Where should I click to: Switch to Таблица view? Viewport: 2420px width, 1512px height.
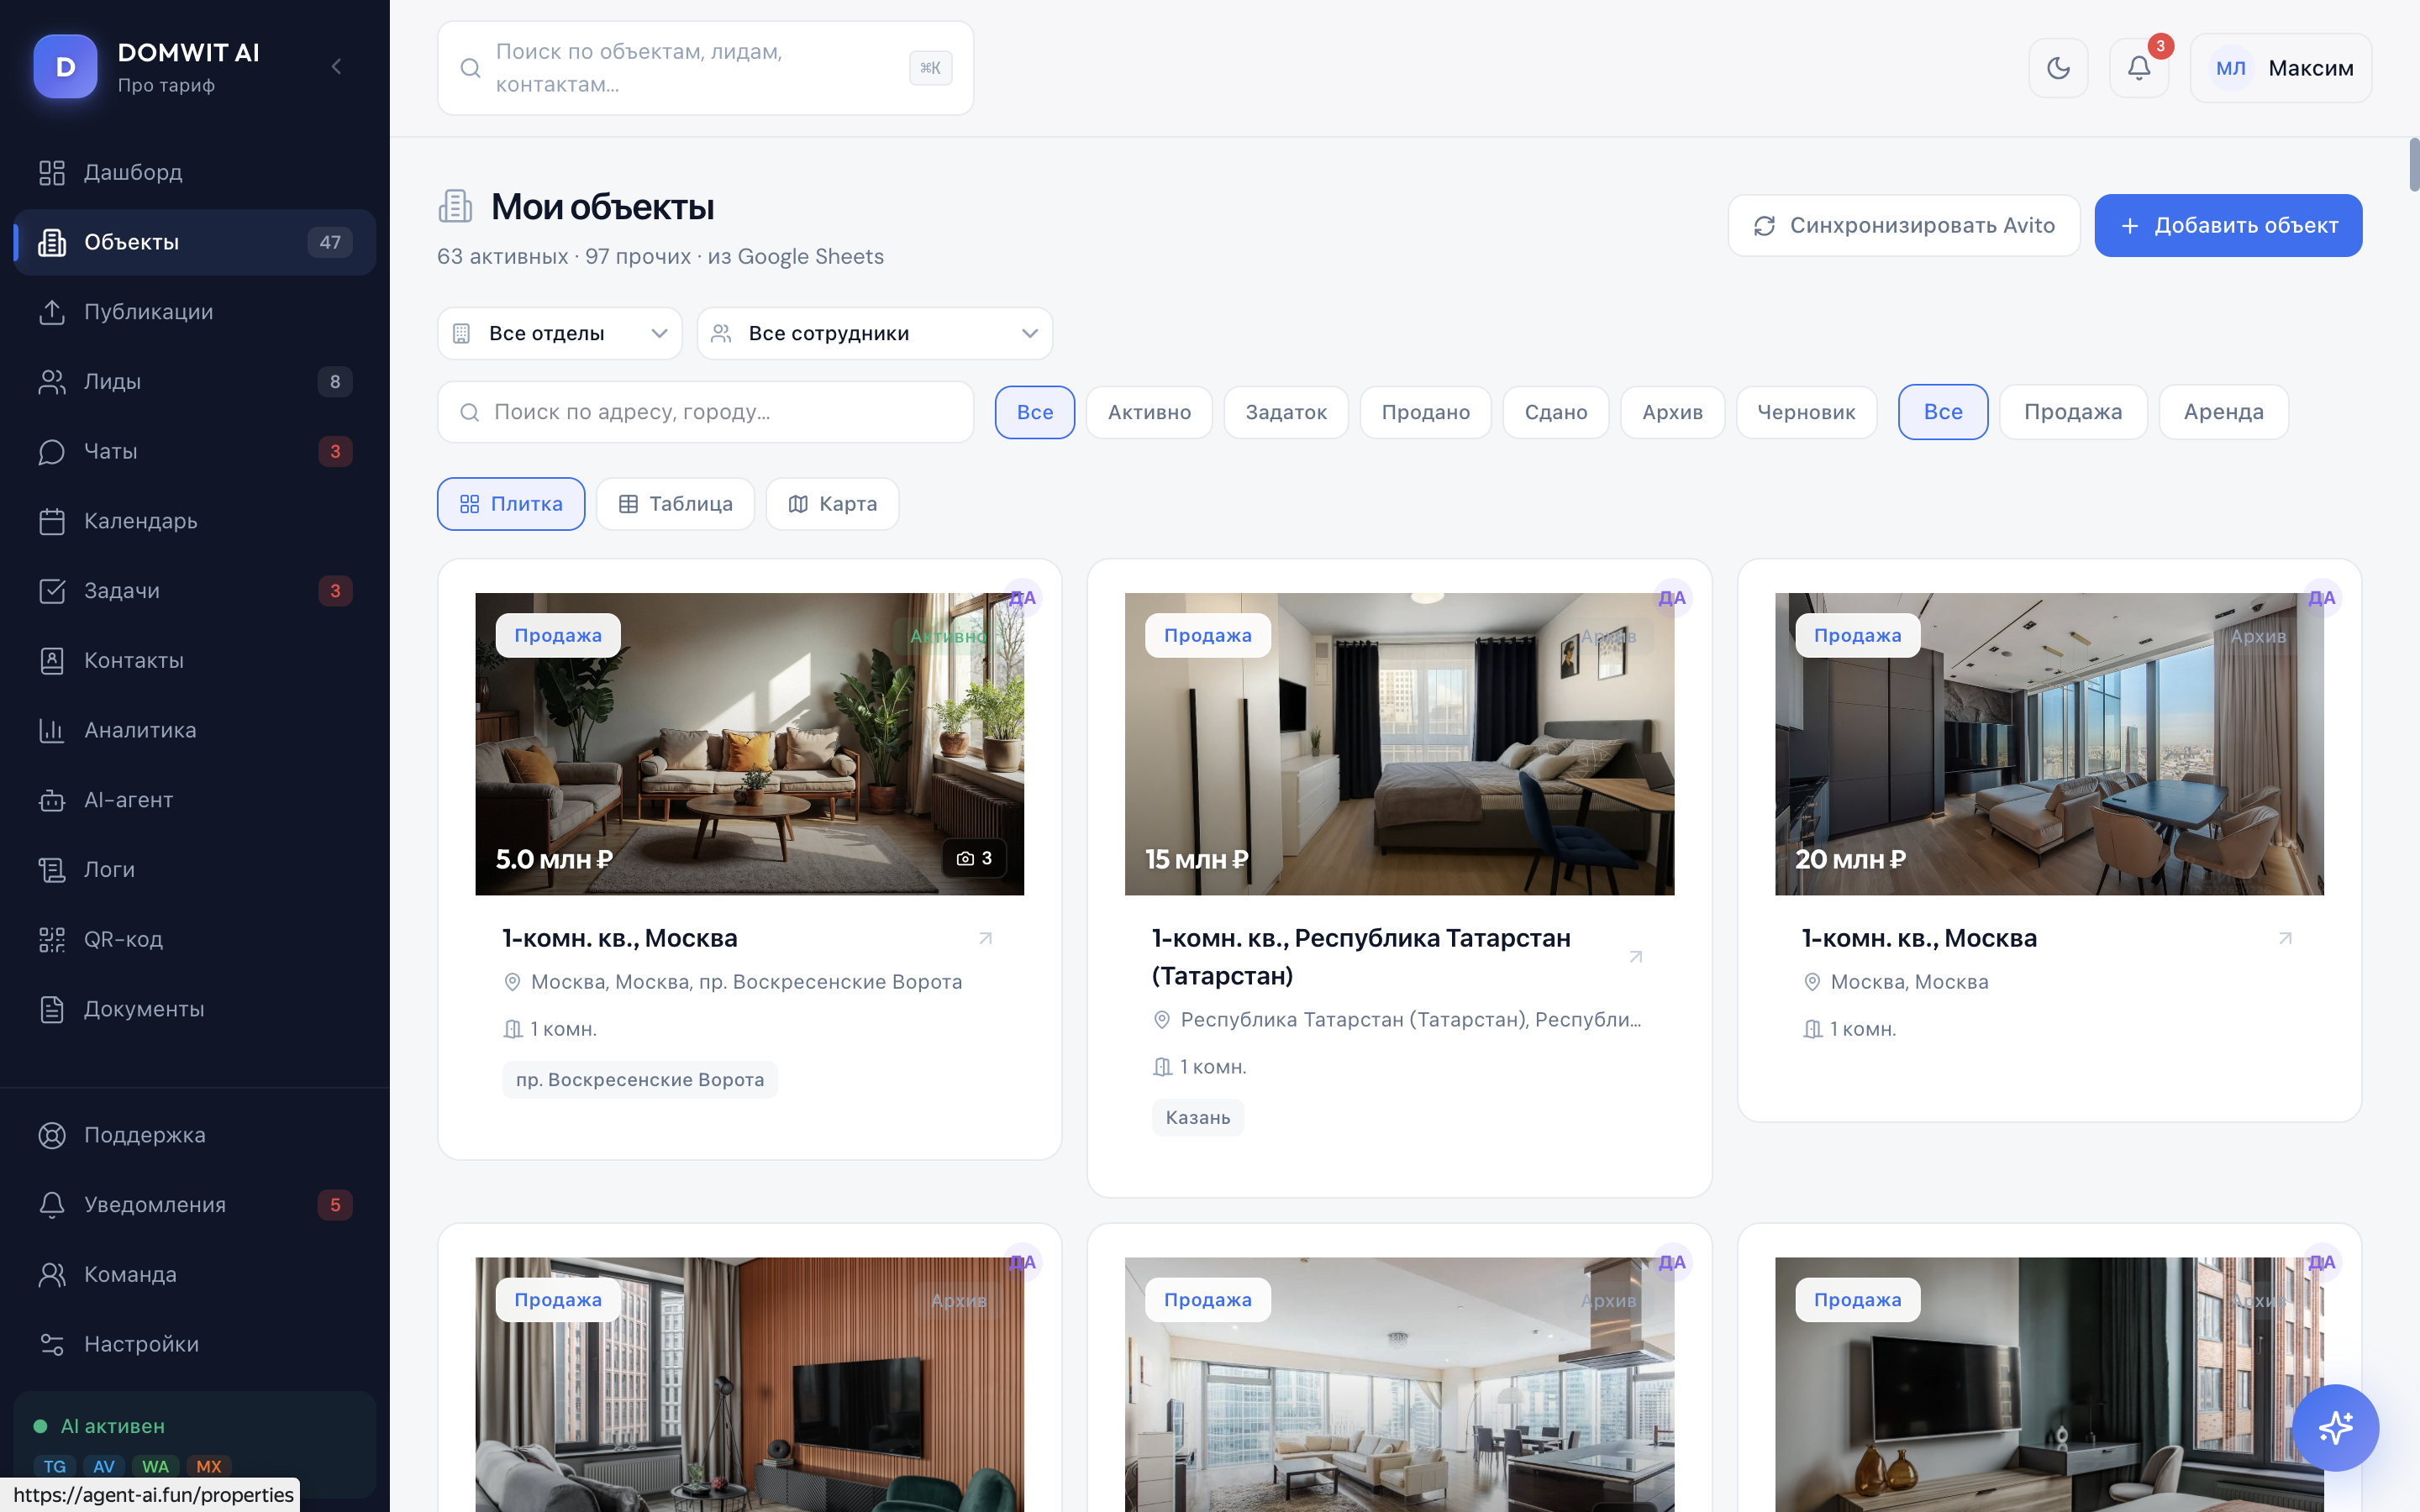675,504
